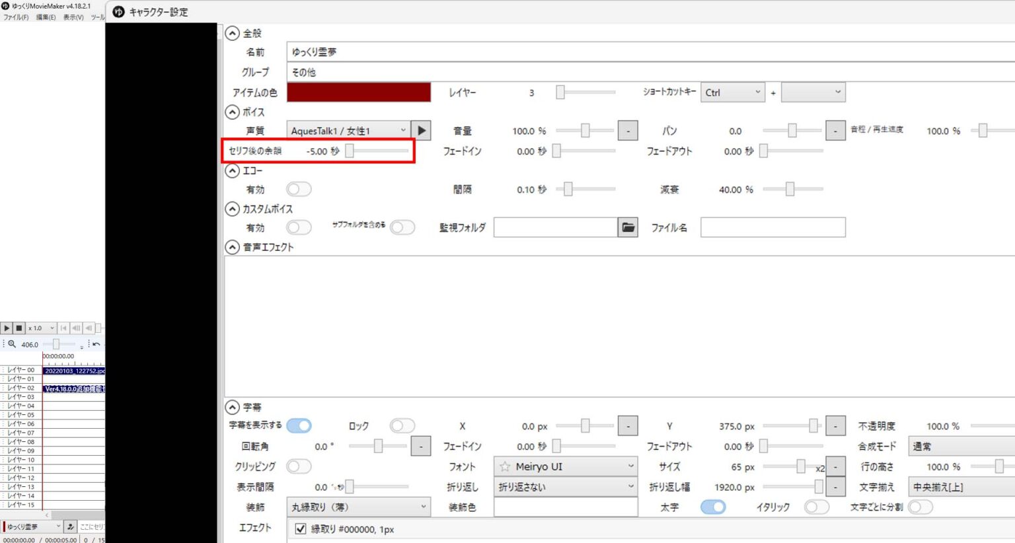1015x543 pixels.
Task: Click the magnifier zoom icon above the timeline
Action: 13,344
